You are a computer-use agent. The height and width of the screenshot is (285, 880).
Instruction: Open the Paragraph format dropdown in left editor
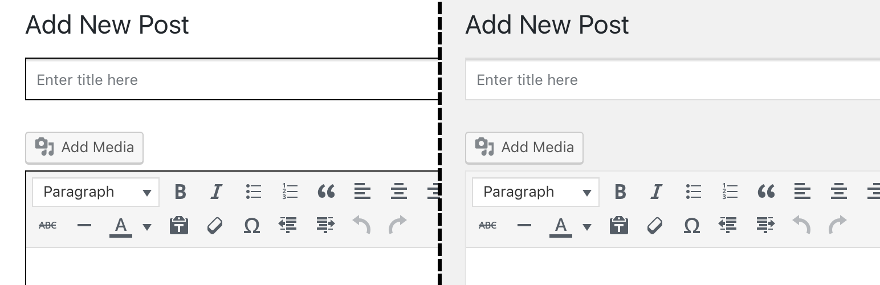pos(95,192)
